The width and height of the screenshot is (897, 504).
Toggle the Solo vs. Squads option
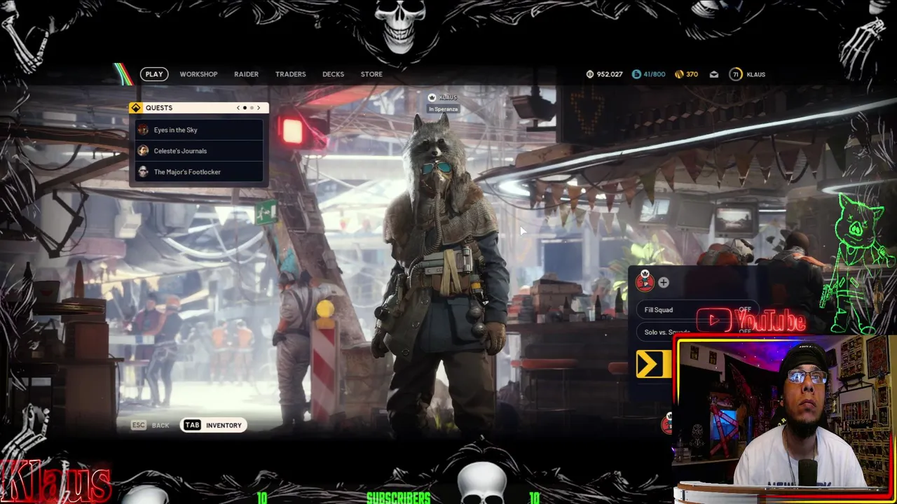pyautogui.click(x=697, y=332)
